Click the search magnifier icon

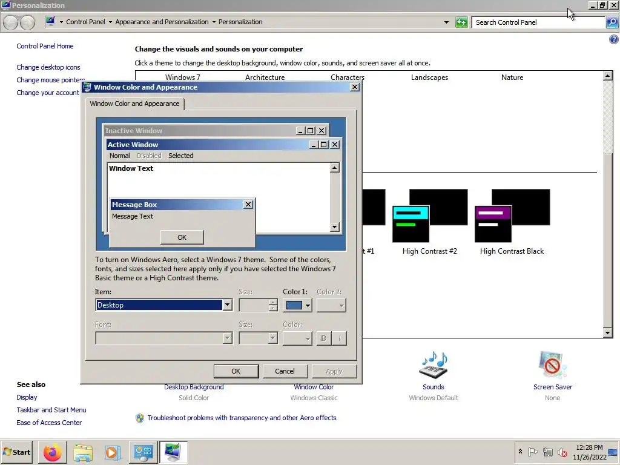612,22
